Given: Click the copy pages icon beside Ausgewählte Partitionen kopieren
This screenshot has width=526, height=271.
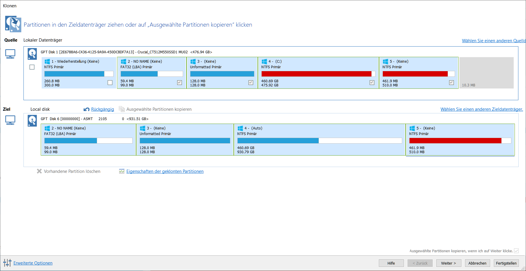Looking at the screenshot, I should click(122, 109).
